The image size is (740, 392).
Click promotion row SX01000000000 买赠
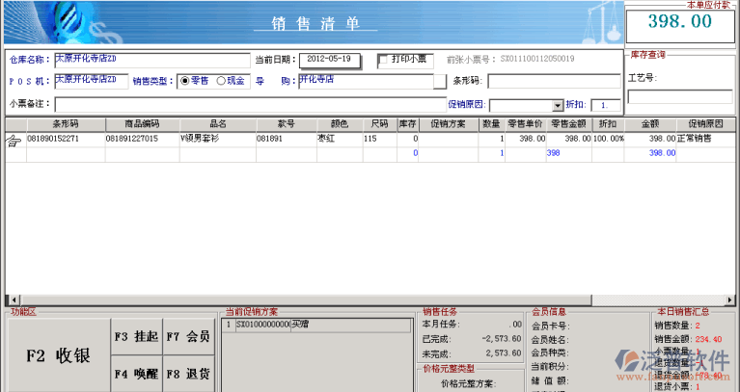click(x=316, y=325)
